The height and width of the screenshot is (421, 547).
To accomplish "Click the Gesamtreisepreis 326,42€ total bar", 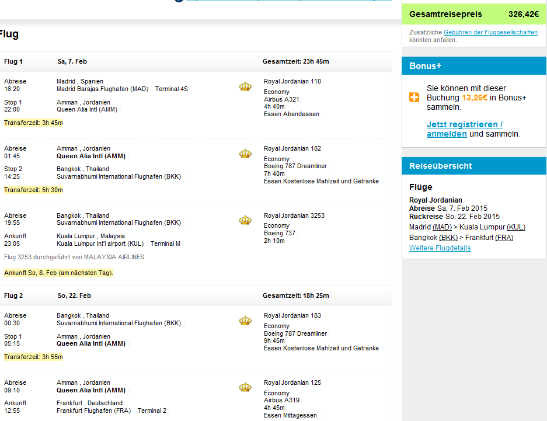I will [474, 14].
